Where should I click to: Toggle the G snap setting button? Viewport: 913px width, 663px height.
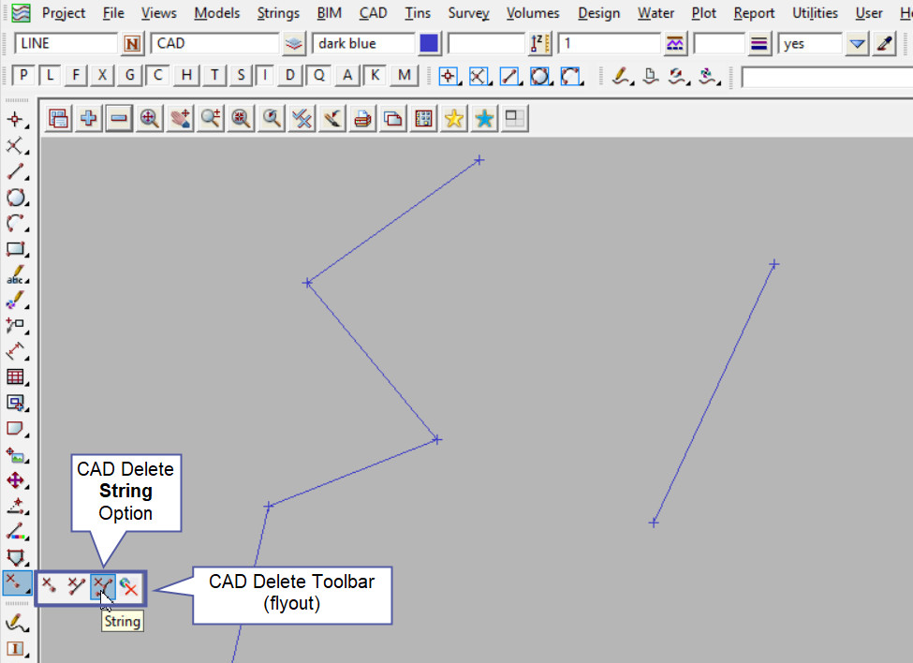pyautogui.click(x=130, y=76)
